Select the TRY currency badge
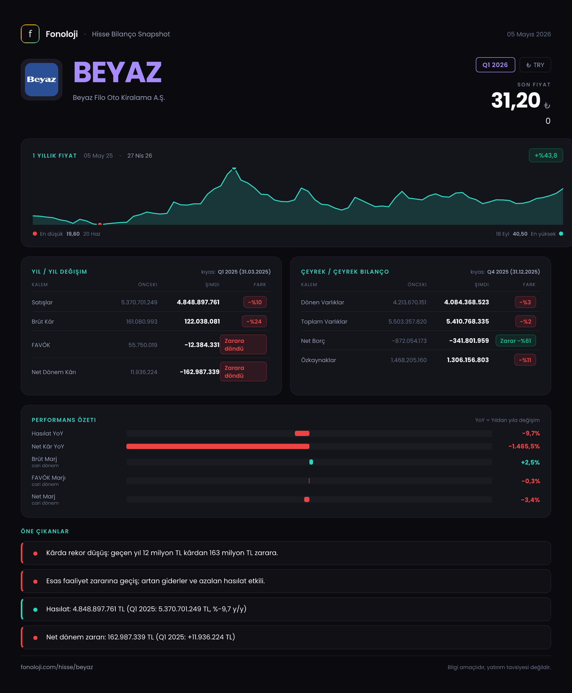This screenshot has width=572, height=693. coord(535,65)
